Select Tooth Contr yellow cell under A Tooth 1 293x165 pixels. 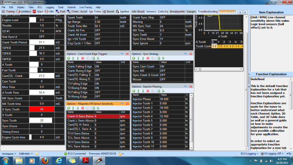(x=220, y=46)
